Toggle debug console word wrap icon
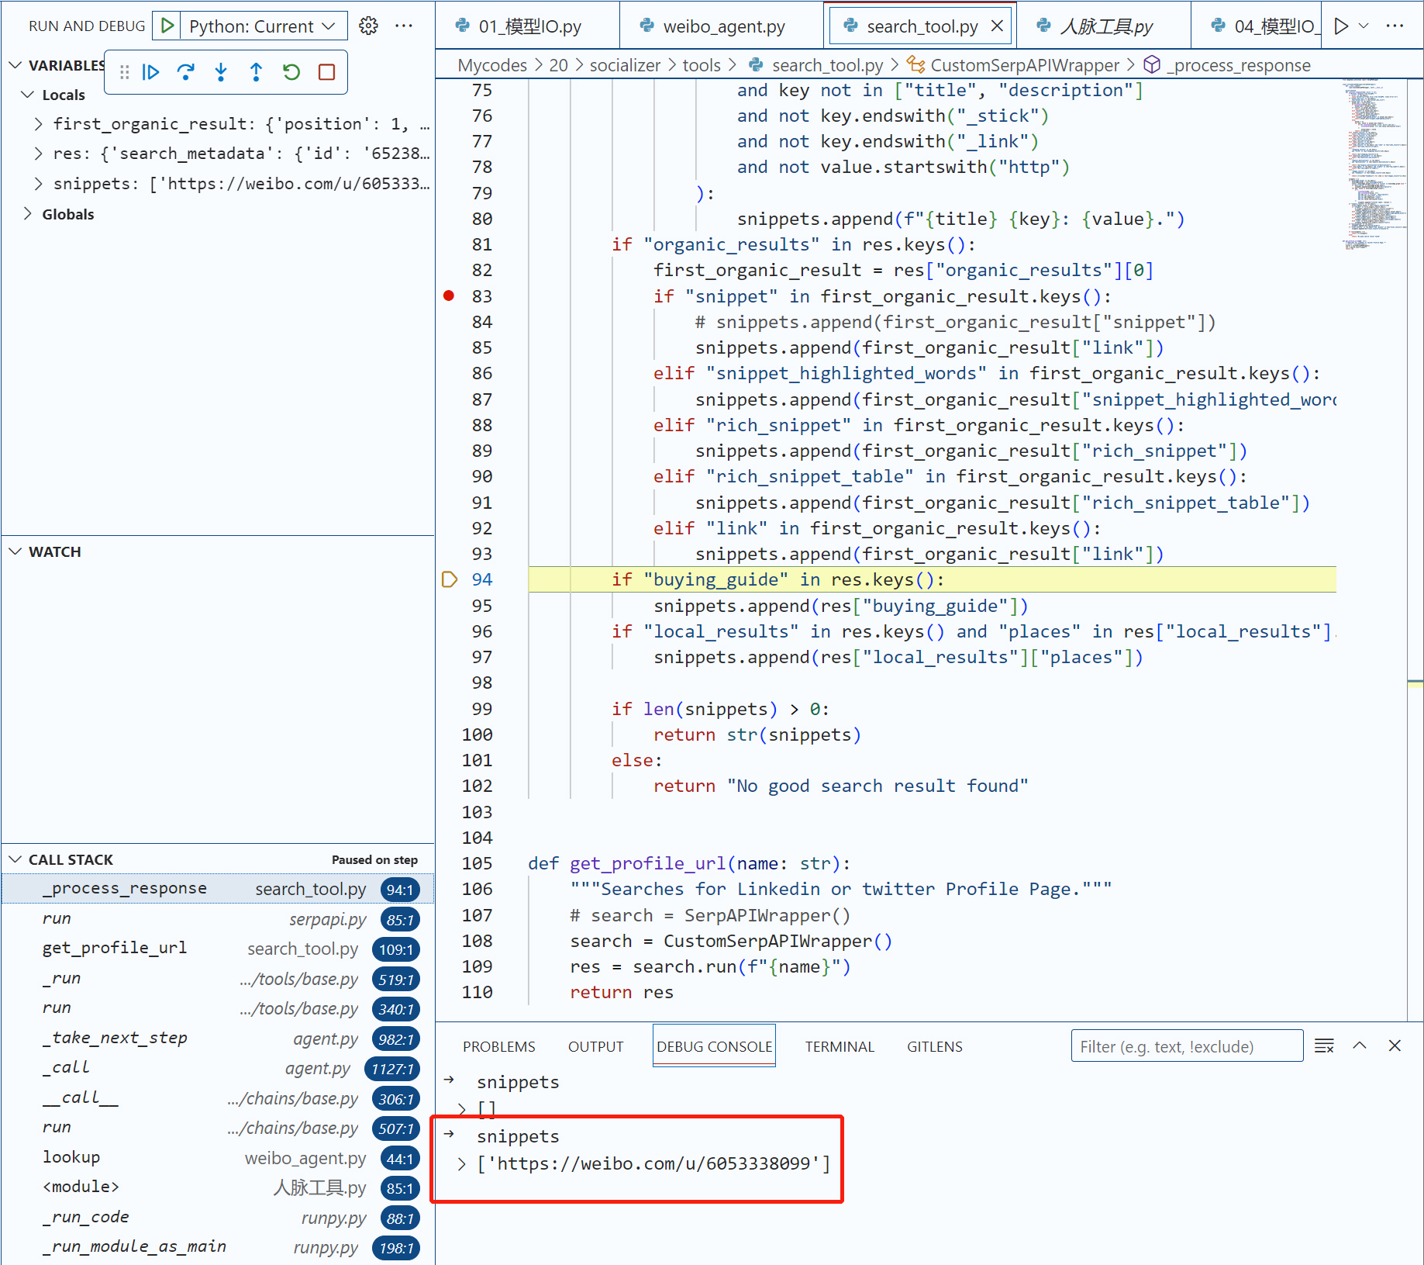The height and width of the screenshot is (1265, 1424). click(x=1324, y=1046)
